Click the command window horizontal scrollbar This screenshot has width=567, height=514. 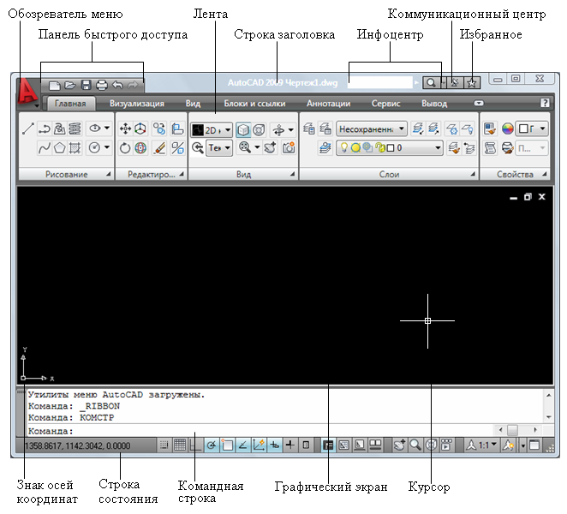(x=517, y=430)
